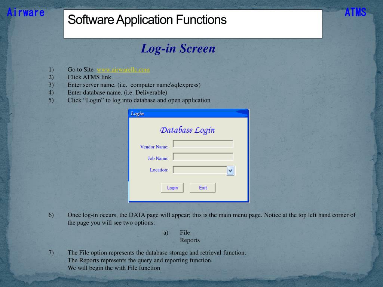Click 'Once log-in occurs' step 6 text
The width and height of the screenshot is (383, 287).
(212, 219)
